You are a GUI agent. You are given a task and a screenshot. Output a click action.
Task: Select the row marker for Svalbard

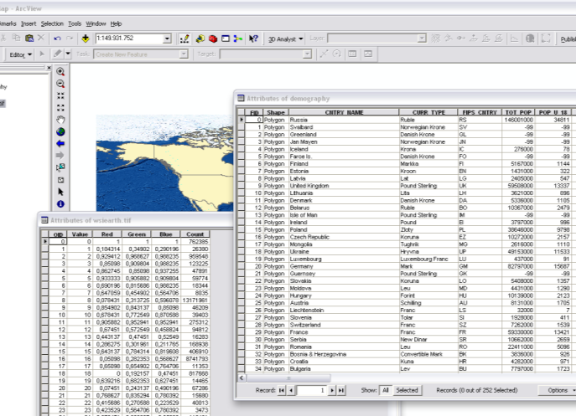click(x=241, y=127)
